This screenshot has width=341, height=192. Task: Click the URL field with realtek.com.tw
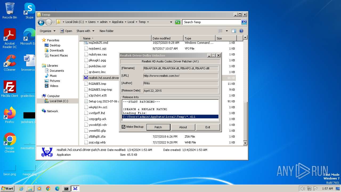(181, 76)
